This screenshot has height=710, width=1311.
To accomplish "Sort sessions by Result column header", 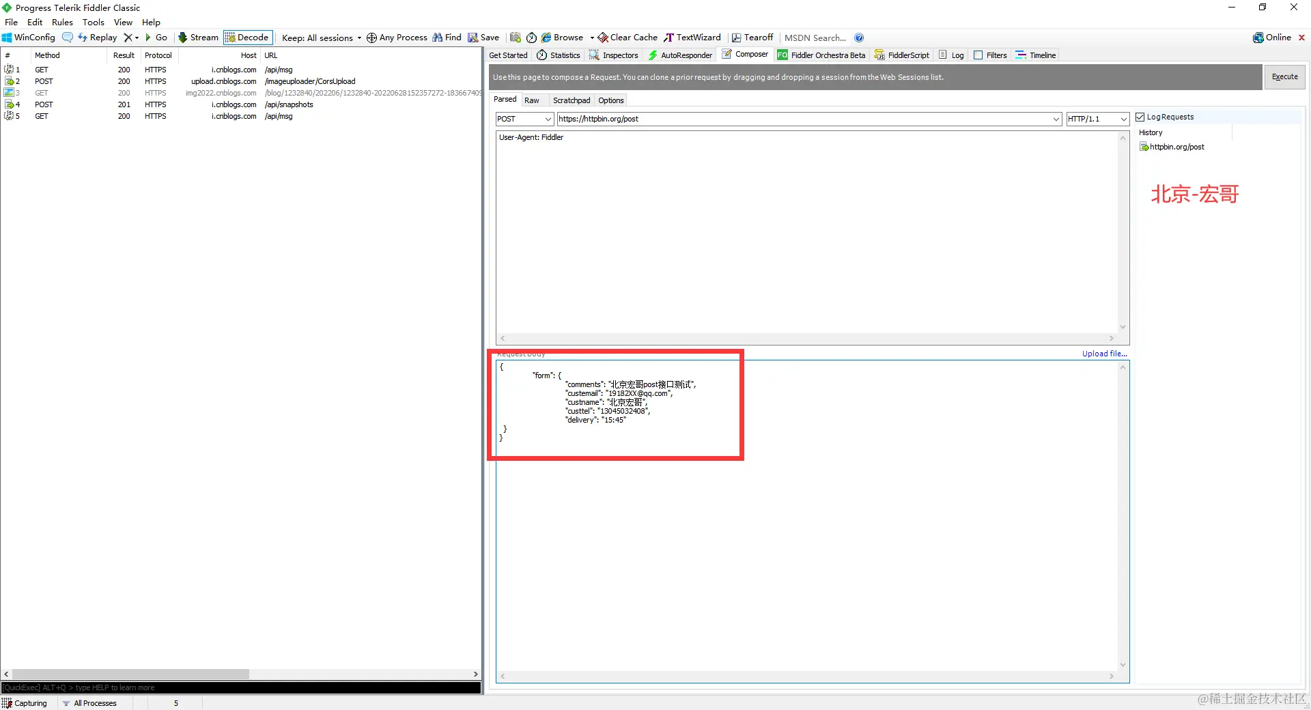I will [124, 55].
